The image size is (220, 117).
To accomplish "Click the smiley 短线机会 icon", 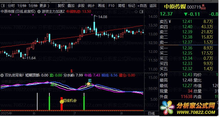I will pos(62,102).
